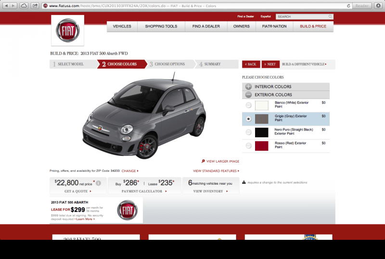385x259 pixels.
Task: Click the Bianco (White) Exterior Paint label
Action: pyautogui.click(x=292, y=105)
